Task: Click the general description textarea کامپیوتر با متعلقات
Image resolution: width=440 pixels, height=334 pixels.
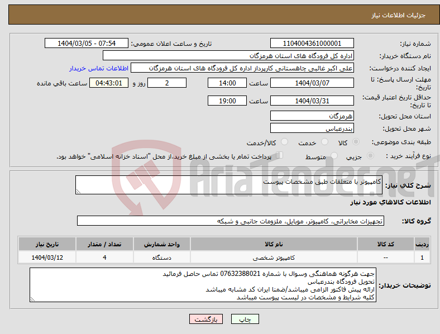Action: coord(229,185)
